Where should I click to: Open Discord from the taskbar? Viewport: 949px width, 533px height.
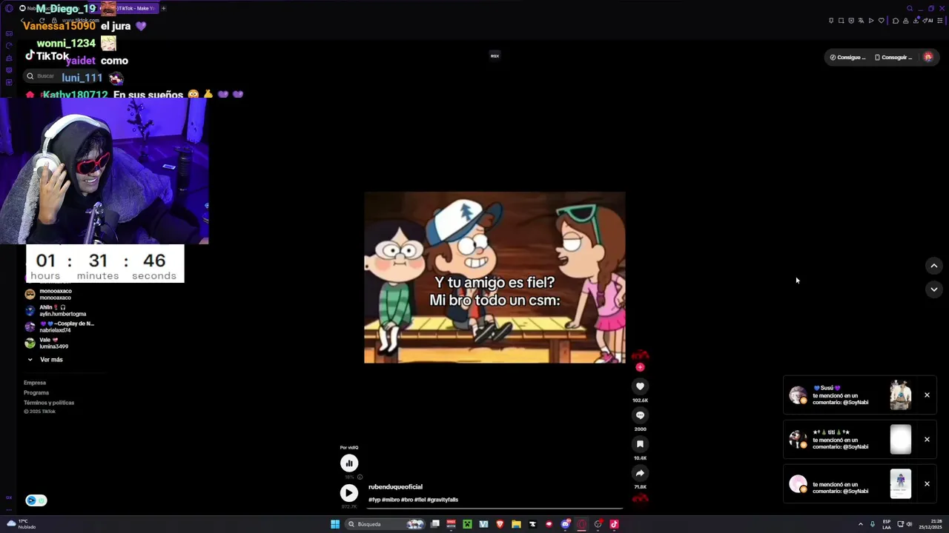566,524
